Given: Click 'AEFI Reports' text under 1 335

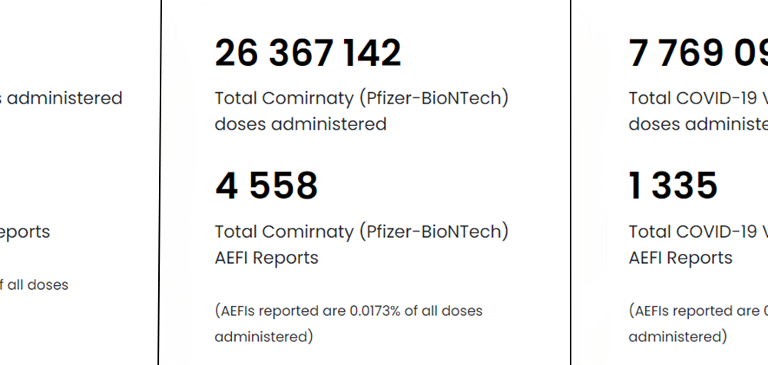Looking at the screenshot, I should point(680,258).
